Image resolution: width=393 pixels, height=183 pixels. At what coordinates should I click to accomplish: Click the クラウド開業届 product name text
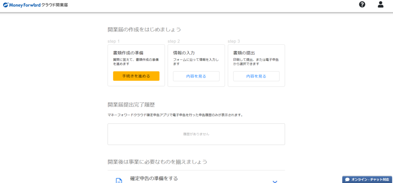point(55,5)
